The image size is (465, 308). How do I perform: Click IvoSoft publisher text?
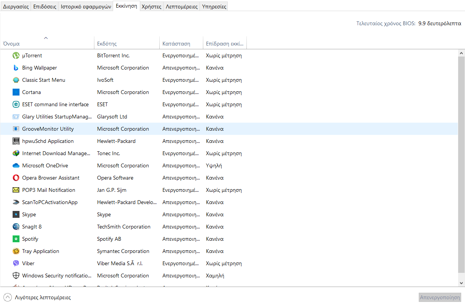pyautogui.click(x=105, y=80)
